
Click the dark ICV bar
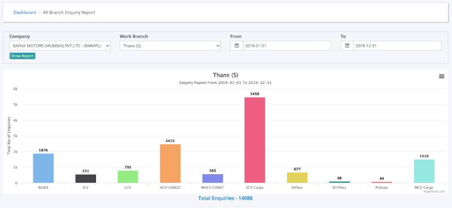coord(86,178)
